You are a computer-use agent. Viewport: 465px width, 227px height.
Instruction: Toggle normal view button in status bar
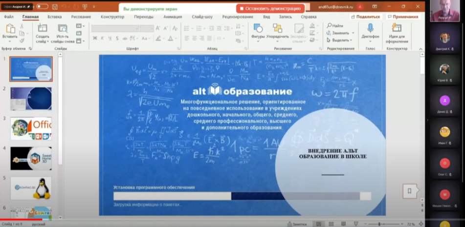click(x=319, y=224)
